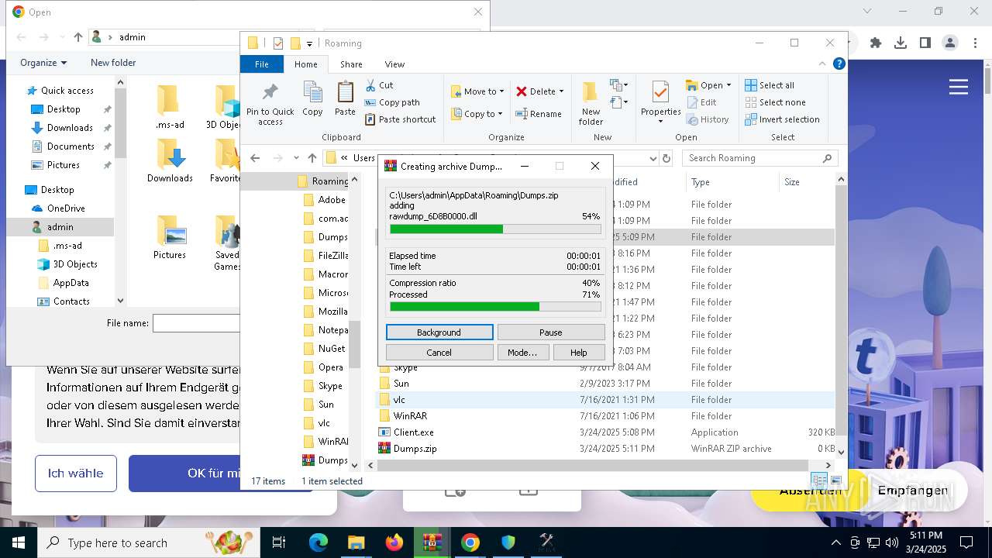
Task: Click Windows taskbar search box
Action: click(x=149, y=542)
